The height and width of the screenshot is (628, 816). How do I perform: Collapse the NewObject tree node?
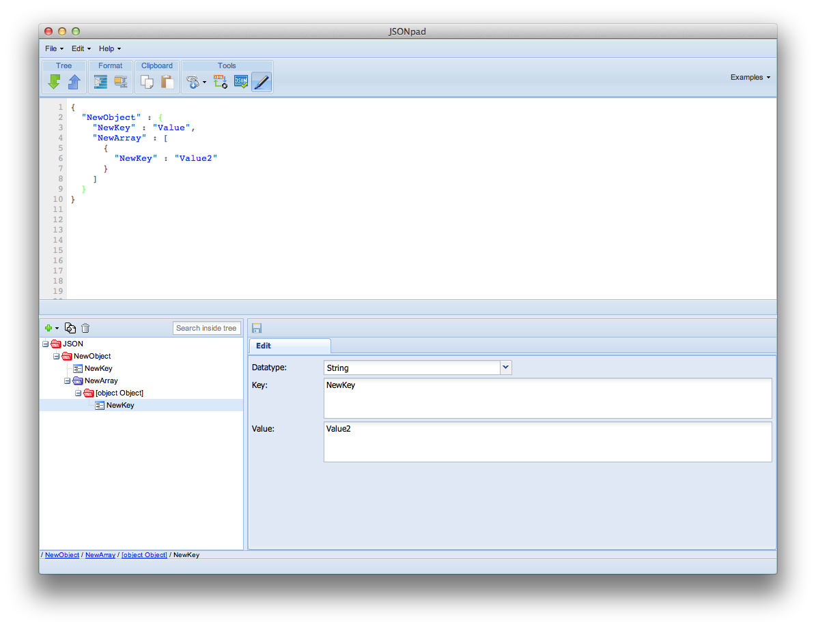pyautogui.click(x=56, y=356)
